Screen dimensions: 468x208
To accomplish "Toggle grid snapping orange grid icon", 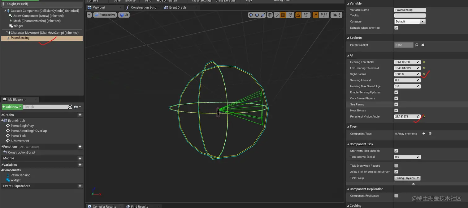I will [x=283, y=15].
